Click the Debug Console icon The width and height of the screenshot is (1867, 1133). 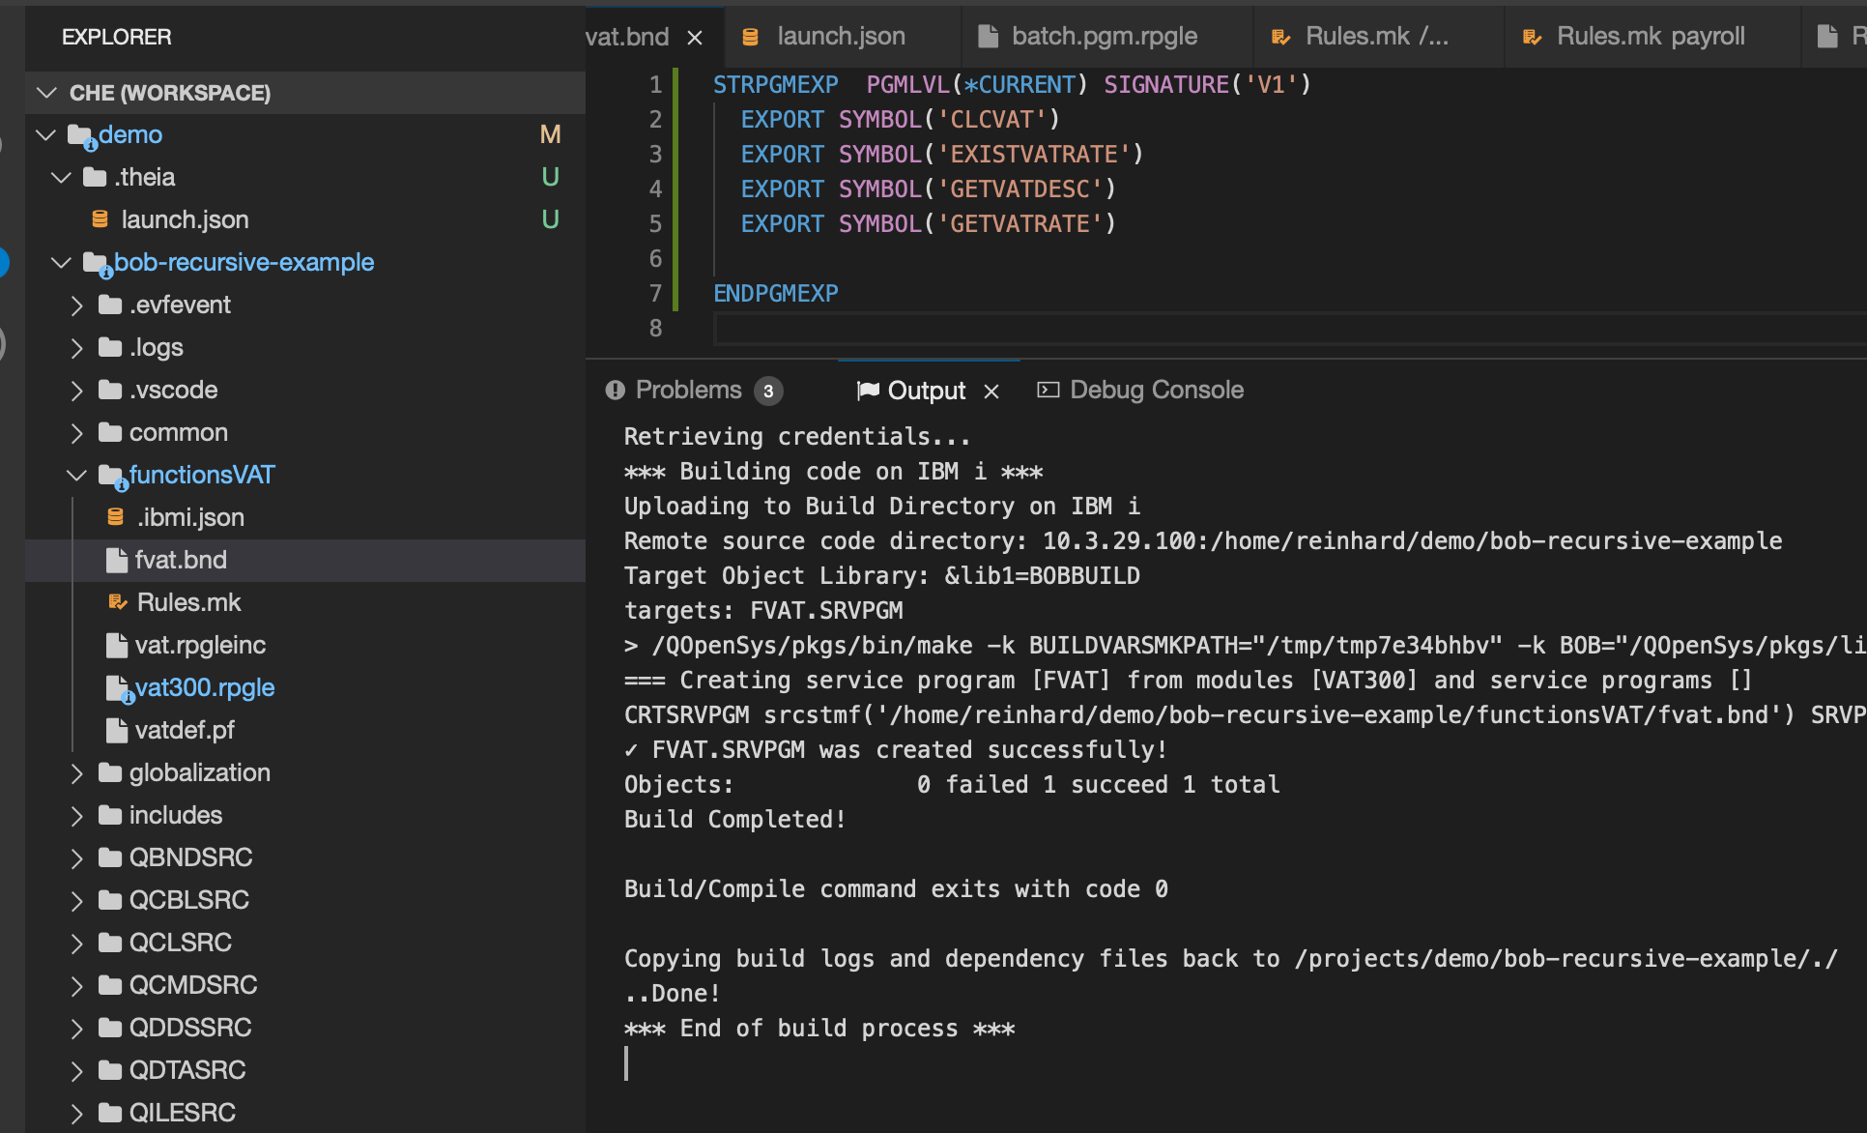point(1048,391)
